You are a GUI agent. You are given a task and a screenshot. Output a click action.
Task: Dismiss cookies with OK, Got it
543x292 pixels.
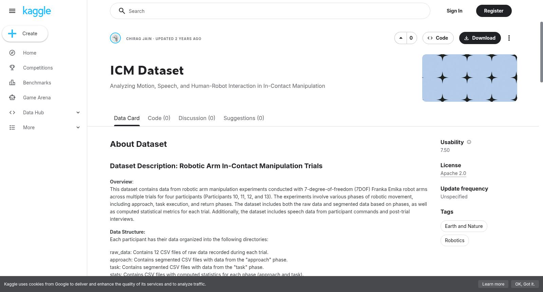click(525, 284)
